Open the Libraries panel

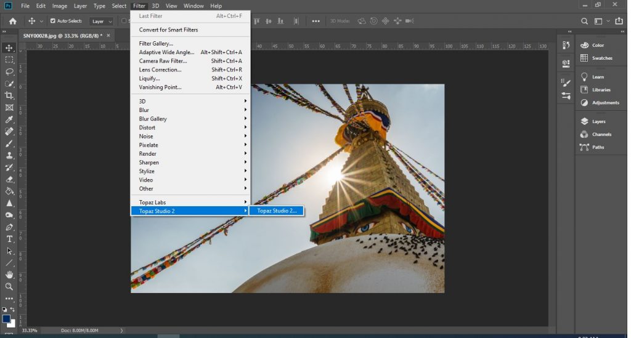point(601,90)
